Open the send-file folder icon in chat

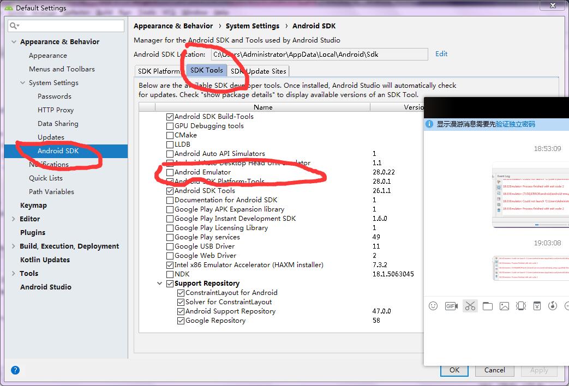[487, 306]
